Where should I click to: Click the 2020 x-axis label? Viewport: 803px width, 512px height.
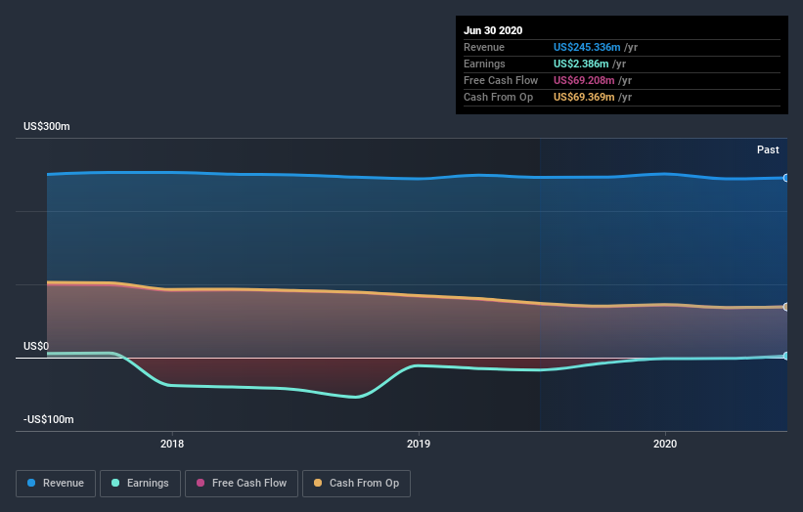[665, 444]
